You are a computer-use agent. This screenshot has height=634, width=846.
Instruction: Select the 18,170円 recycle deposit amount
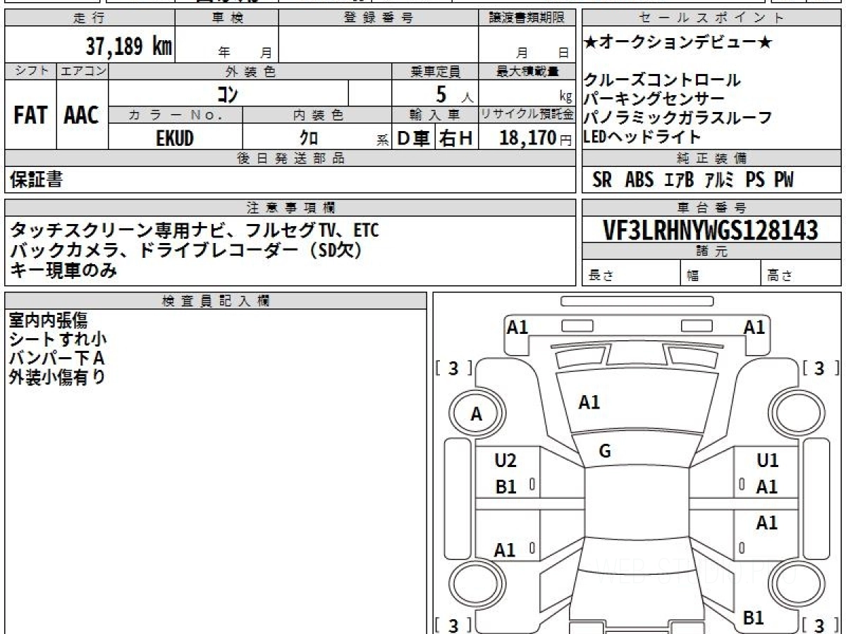pyautogui.click(x=536, y=138)
